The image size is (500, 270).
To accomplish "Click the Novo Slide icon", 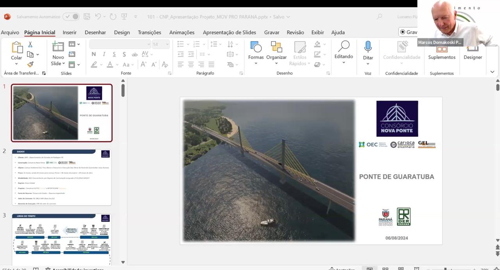I will click(58, 47).
